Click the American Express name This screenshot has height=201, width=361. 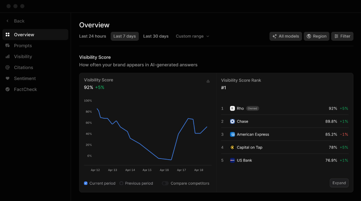253,135
